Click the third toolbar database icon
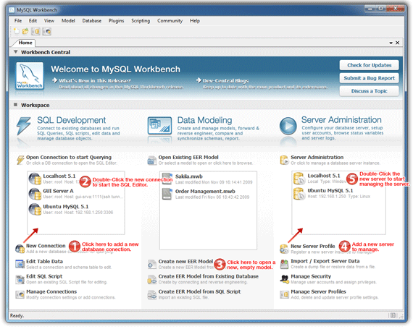Screen dimensions: 413x329 coord(36,32)
